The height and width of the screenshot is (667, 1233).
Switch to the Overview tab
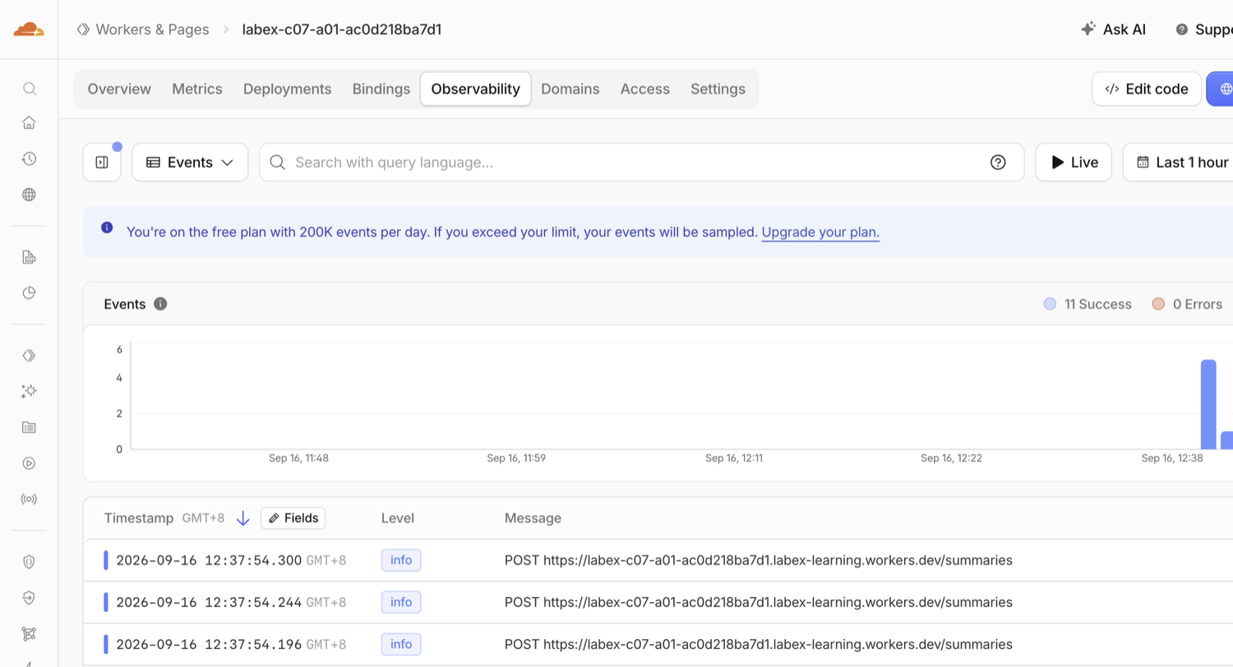click(x=119, y=89)
